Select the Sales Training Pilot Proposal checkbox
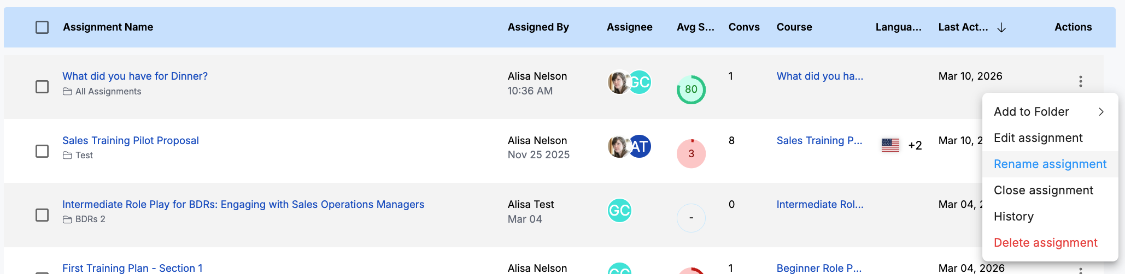1125x274 pixels. 42,151
